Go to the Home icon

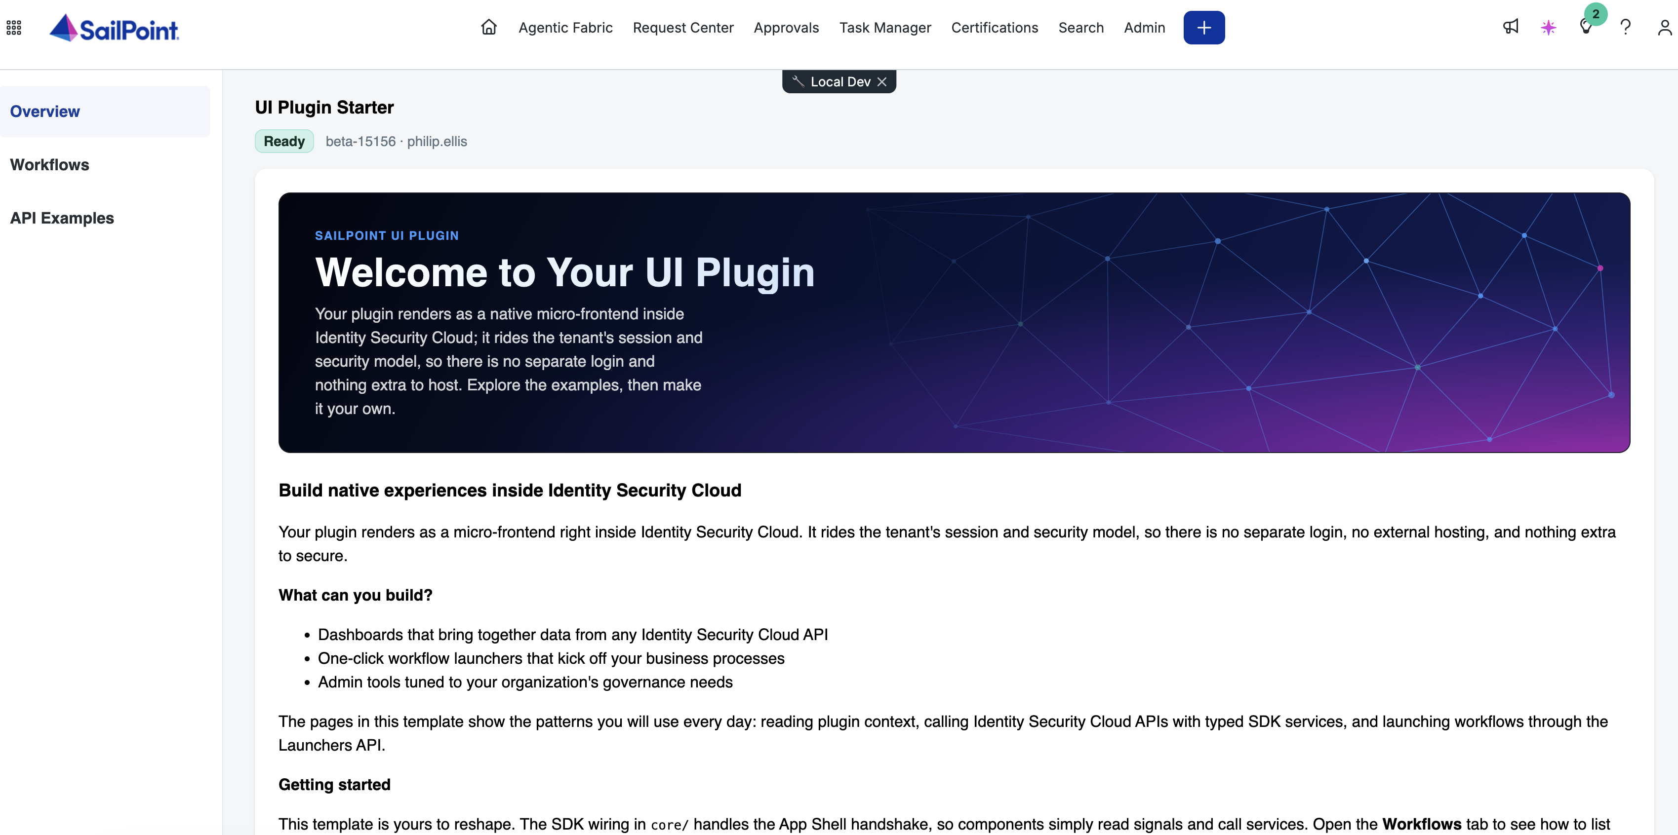[x=488, y=27]
